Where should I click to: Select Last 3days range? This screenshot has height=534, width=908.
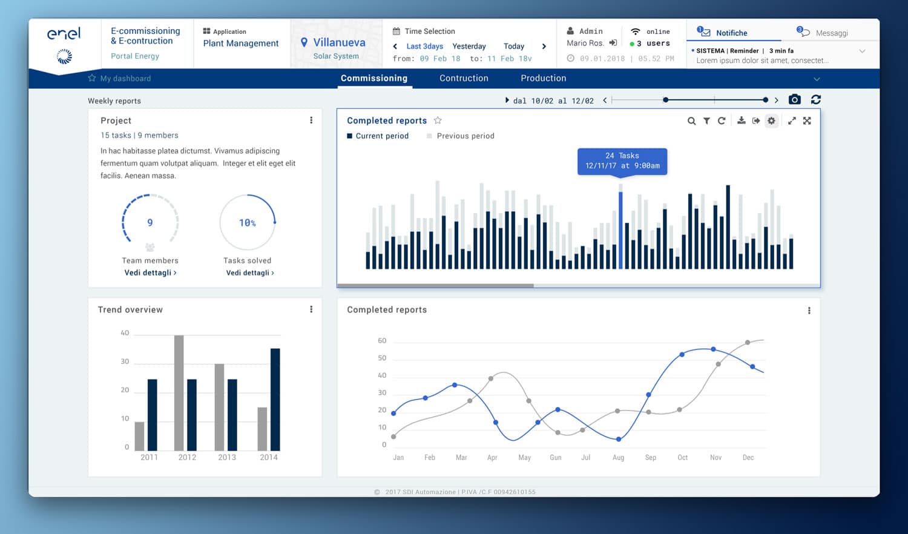(x=424, y=46)
